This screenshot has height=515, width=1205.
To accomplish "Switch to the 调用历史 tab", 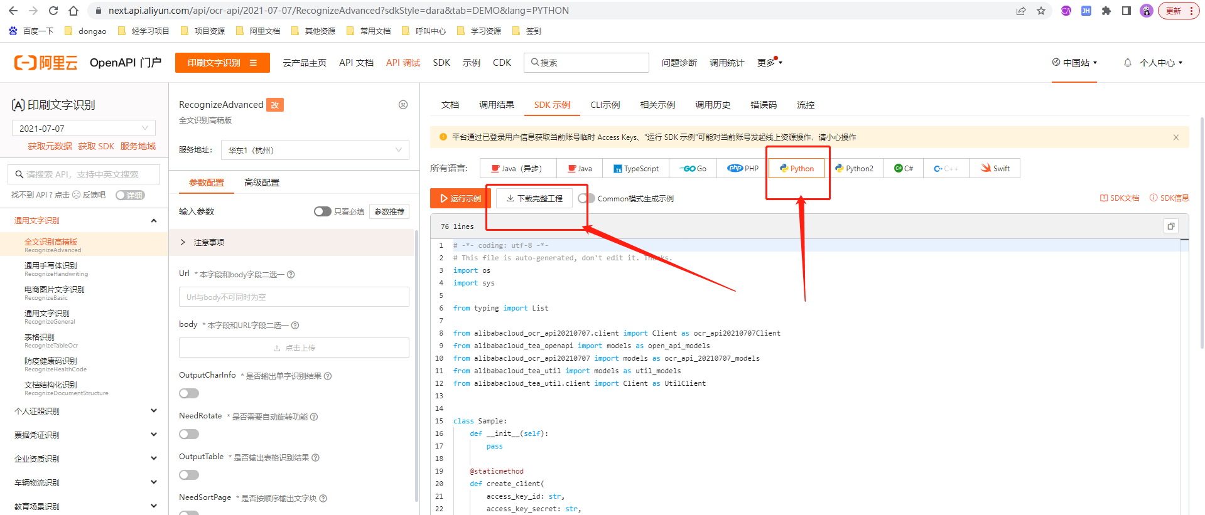I will [713, 105].
